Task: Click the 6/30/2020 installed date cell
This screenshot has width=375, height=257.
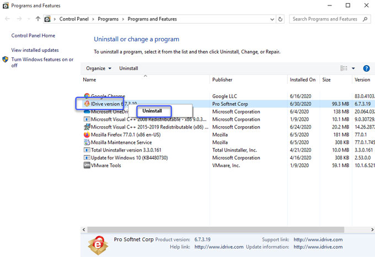Action: (x=301, y=104)
